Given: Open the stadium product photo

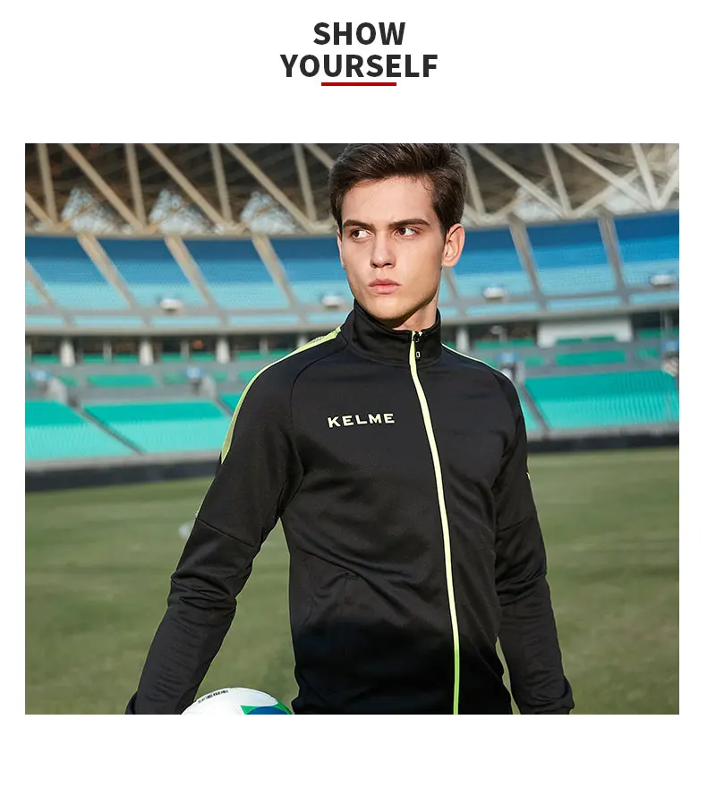Looking at the screenshot, I should (x=352, y=429).
